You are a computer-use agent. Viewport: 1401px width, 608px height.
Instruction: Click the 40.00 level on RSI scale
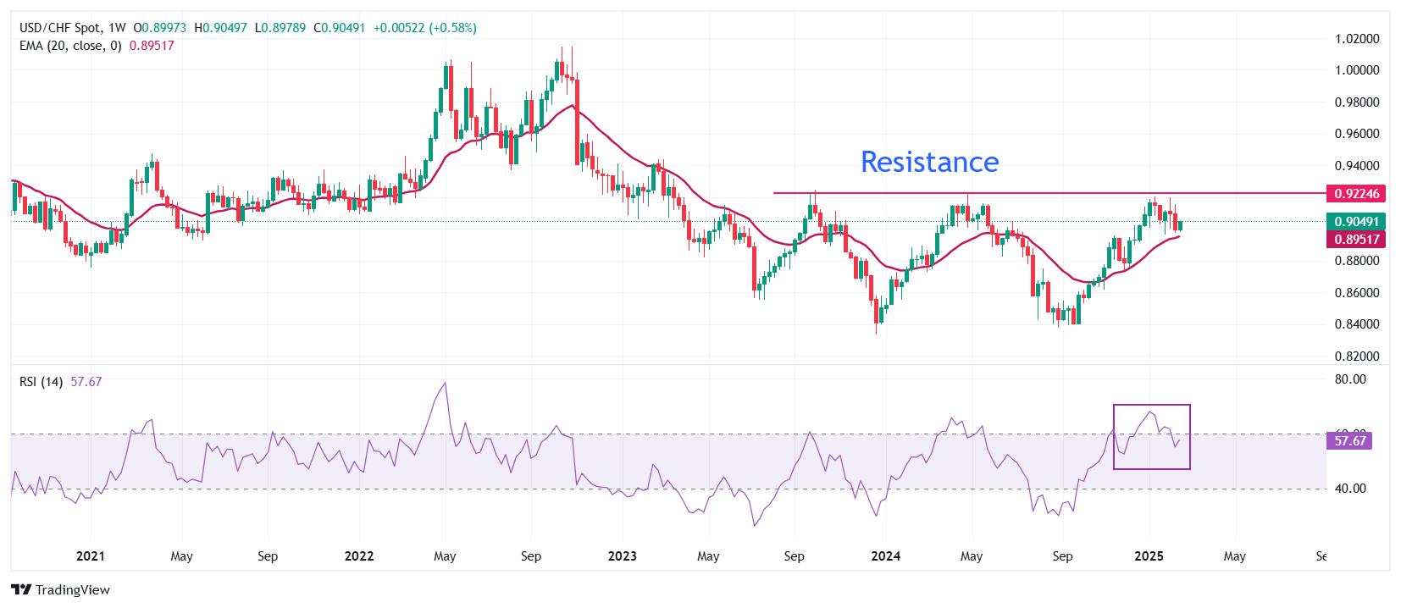pyautogui.click(x=1349, y=489)
